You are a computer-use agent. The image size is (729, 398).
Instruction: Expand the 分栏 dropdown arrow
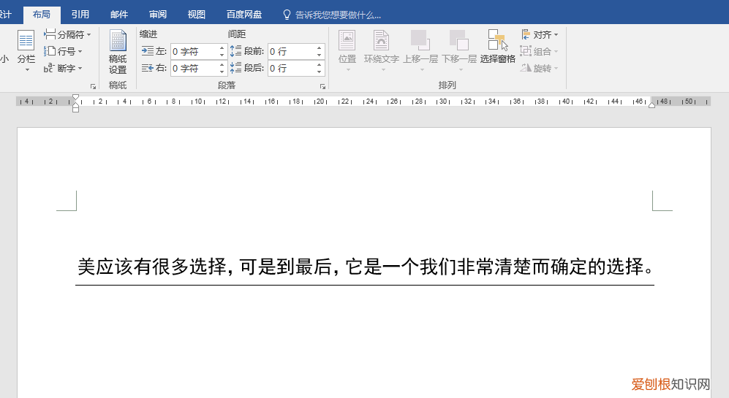tap(27, 70)
